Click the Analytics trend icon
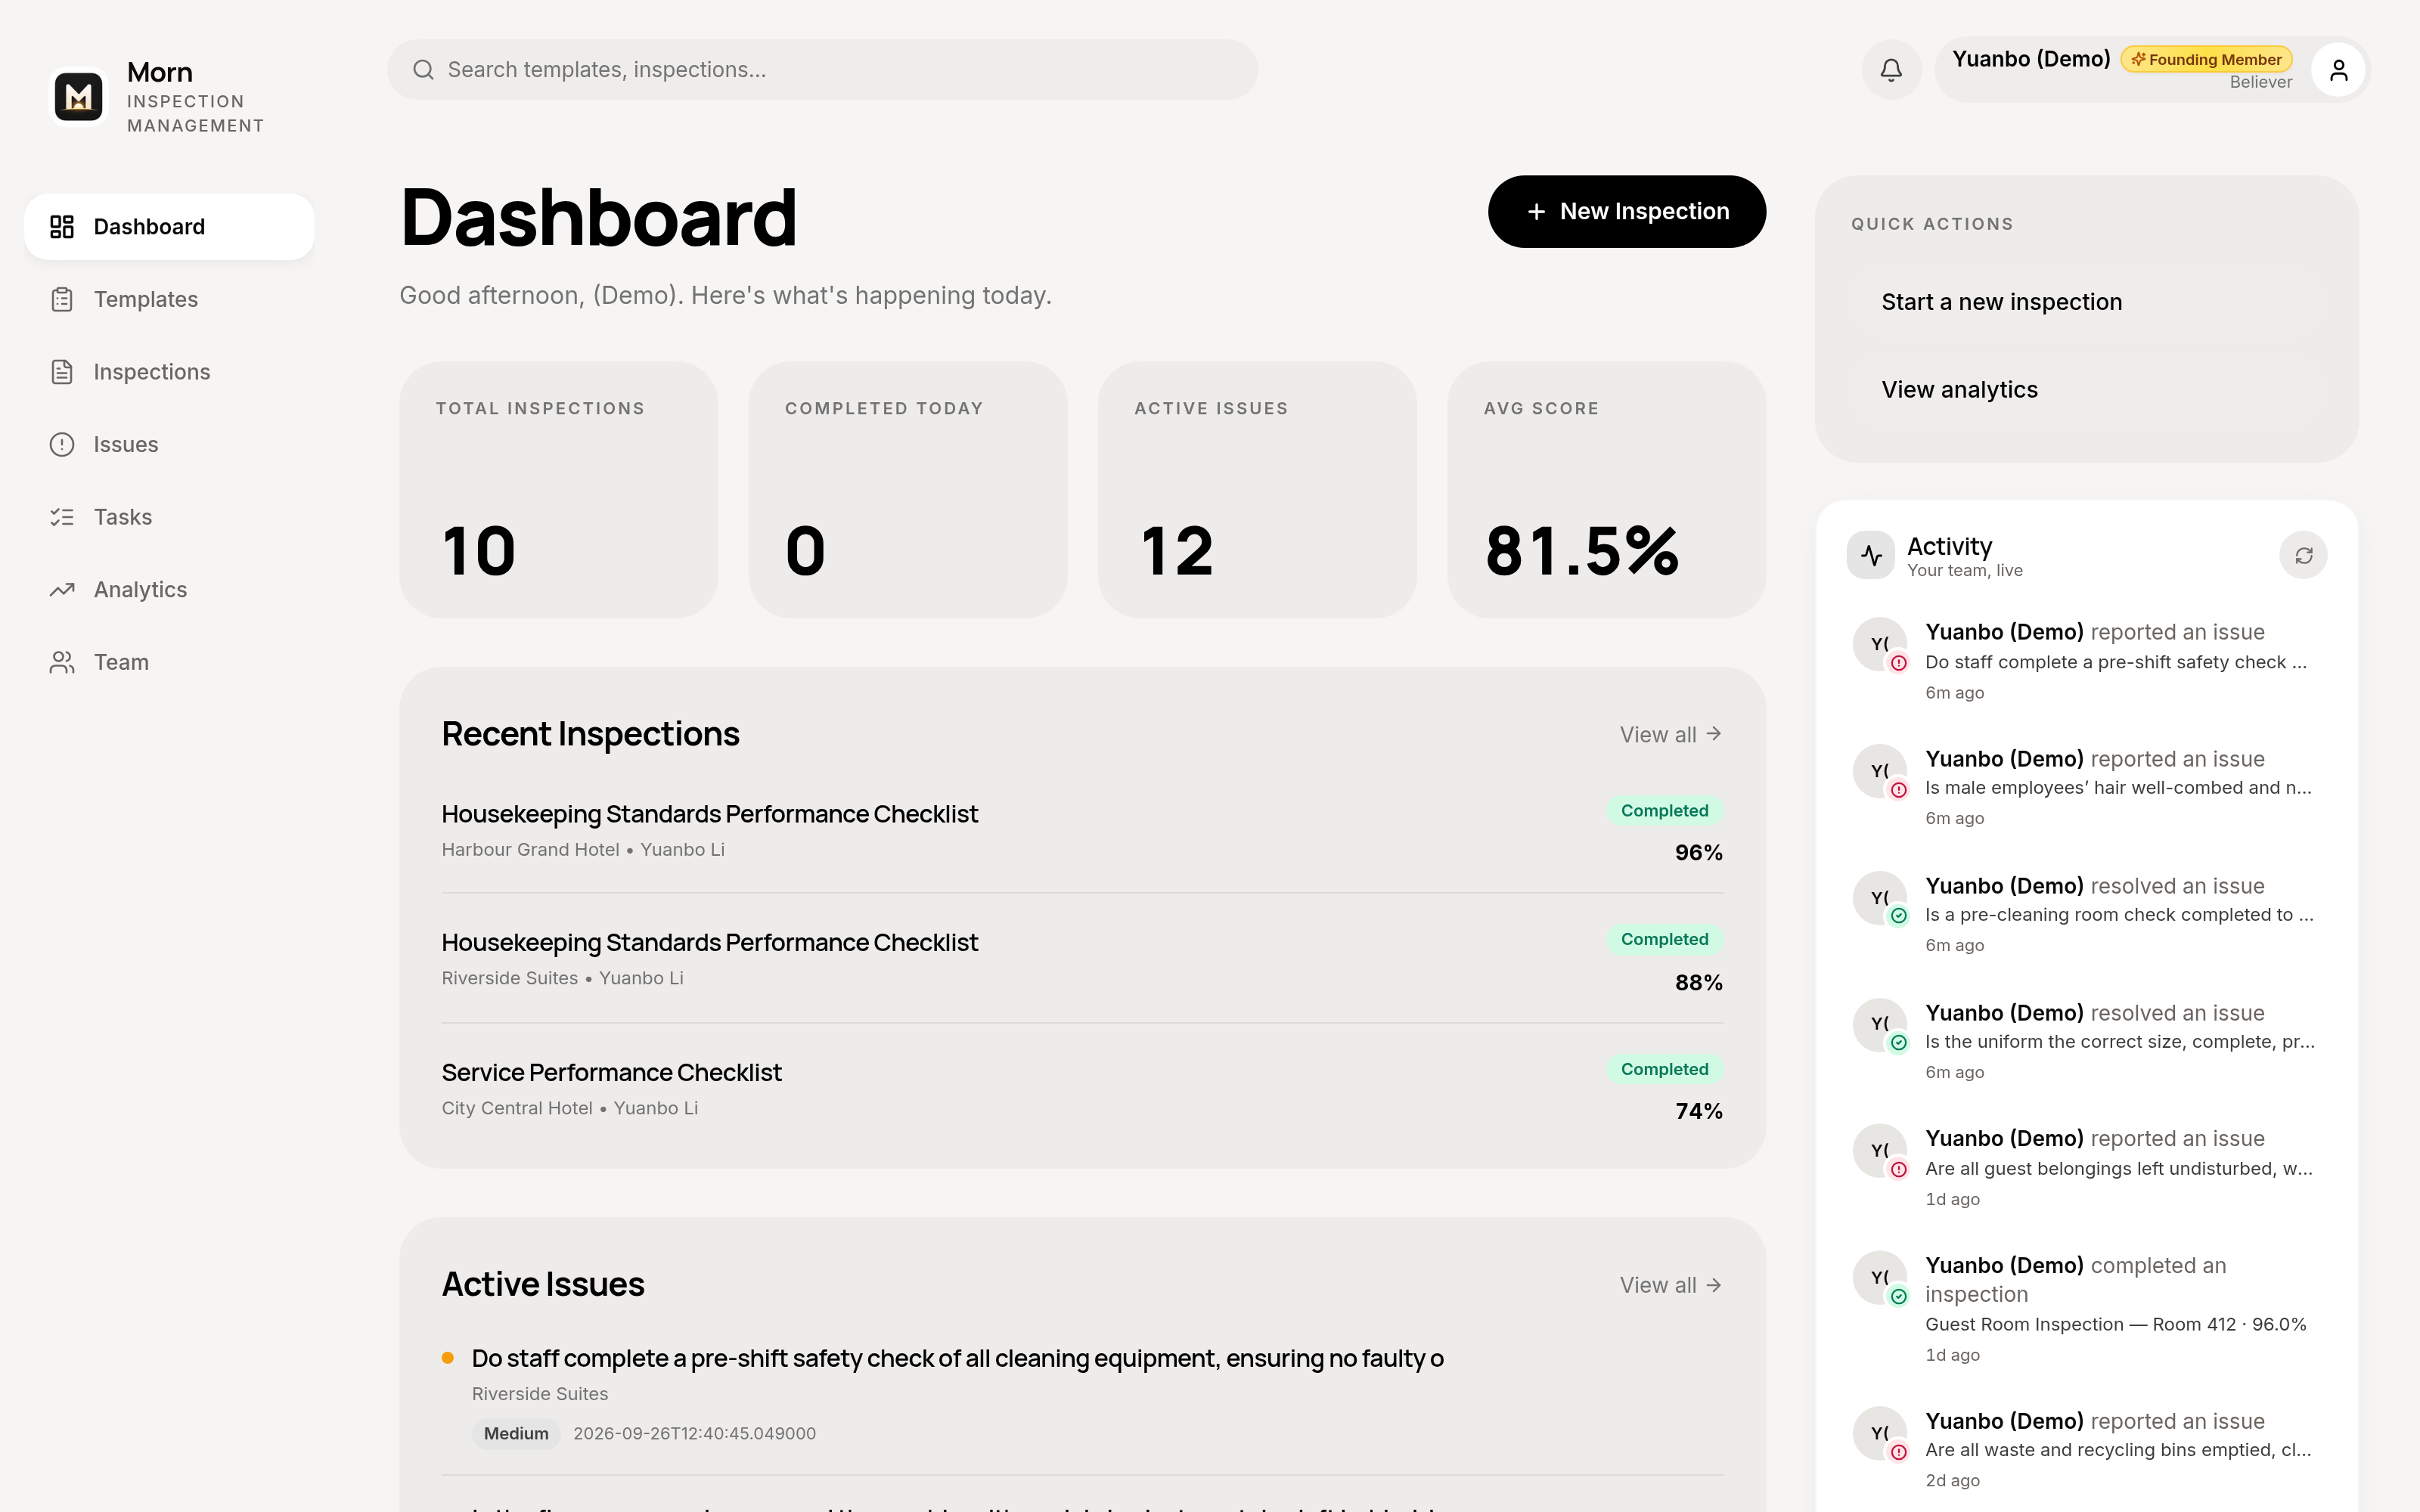Viewport: 2420px width, 1512px height. tap(62, 589)
